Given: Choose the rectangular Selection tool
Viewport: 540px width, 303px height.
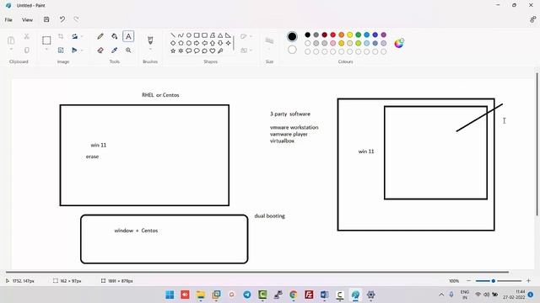Looking at the screenshot, I should pos(46,40).
